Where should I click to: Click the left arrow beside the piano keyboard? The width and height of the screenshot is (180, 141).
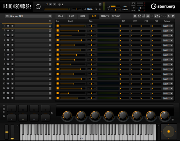click(x=18, y=125)
